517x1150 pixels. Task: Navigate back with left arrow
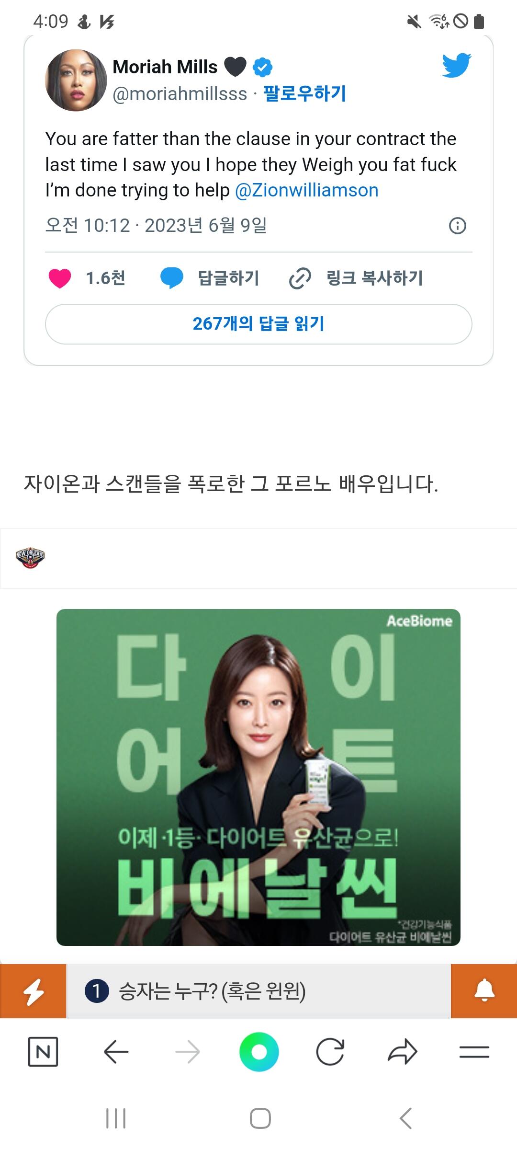click(x=116, y=1052)
